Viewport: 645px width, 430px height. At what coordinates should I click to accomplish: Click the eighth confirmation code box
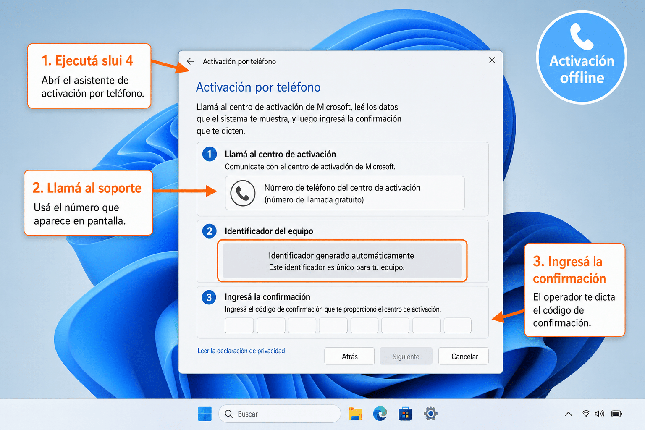pyautogui.click(x=457, y=325)
